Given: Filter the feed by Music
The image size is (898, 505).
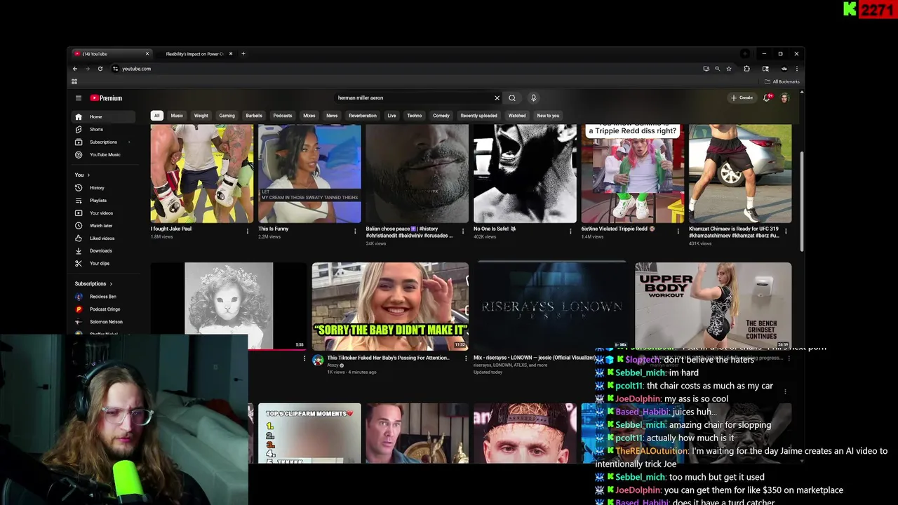Looking at the screenshot, I should pos(177,116).
